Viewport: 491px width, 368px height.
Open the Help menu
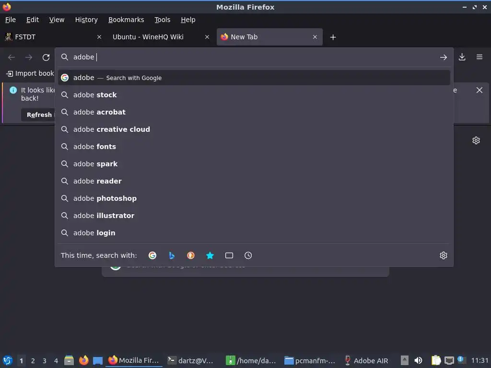click(x=188, y=20)
